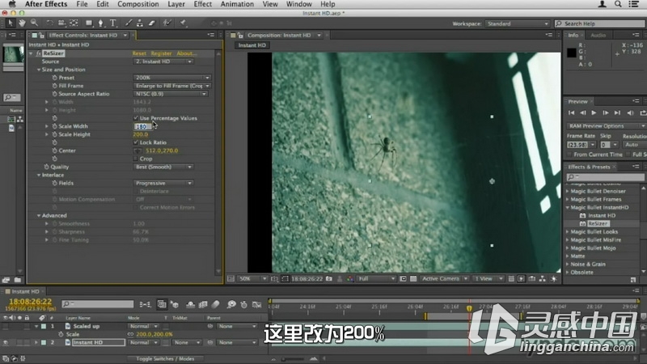The height and width of the screenshot is (364, 647).
Task: Select the Type tool
Action: click(x=112, y=23)
